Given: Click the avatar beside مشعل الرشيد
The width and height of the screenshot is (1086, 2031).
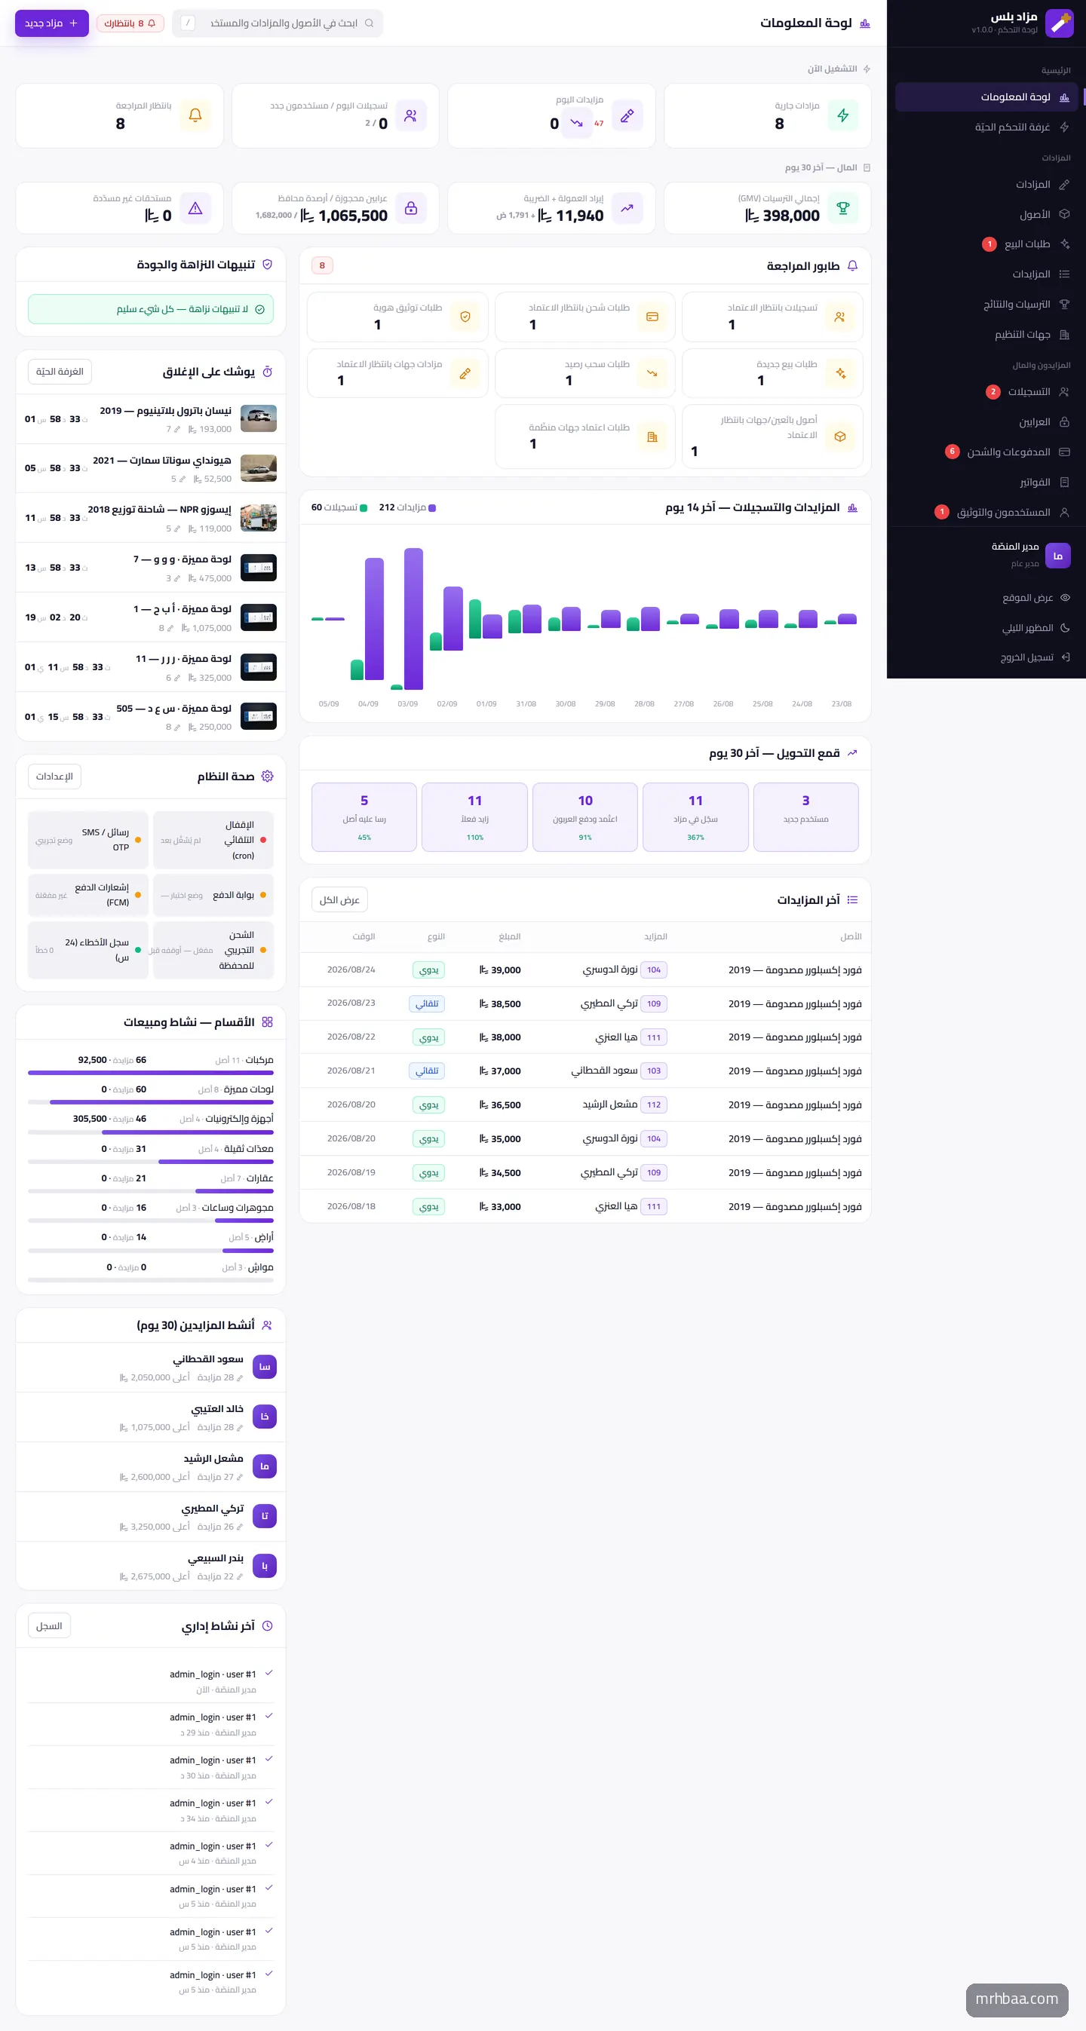Looking at the screenshot, I should tap(264, 1466).
